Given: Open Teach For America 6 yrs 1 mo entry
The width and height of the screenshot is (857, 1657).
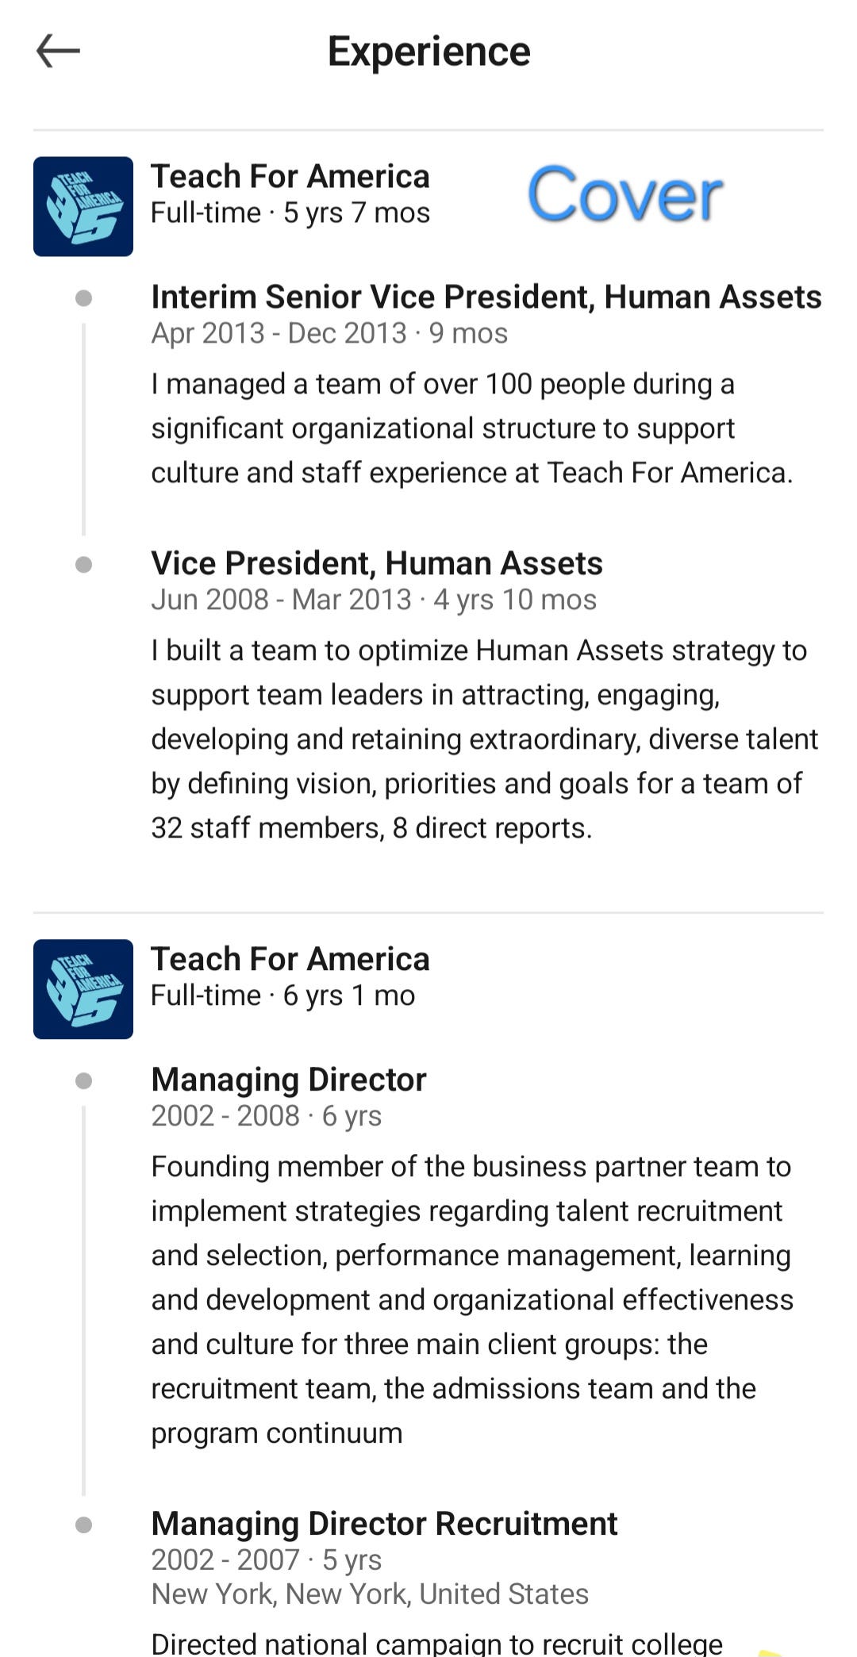Looking at the screenshot, I should pyautogui.click(x=290, y=977).
